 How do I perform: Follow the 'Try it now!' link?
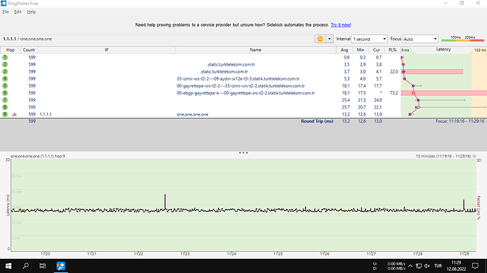[x=341, y=25]
